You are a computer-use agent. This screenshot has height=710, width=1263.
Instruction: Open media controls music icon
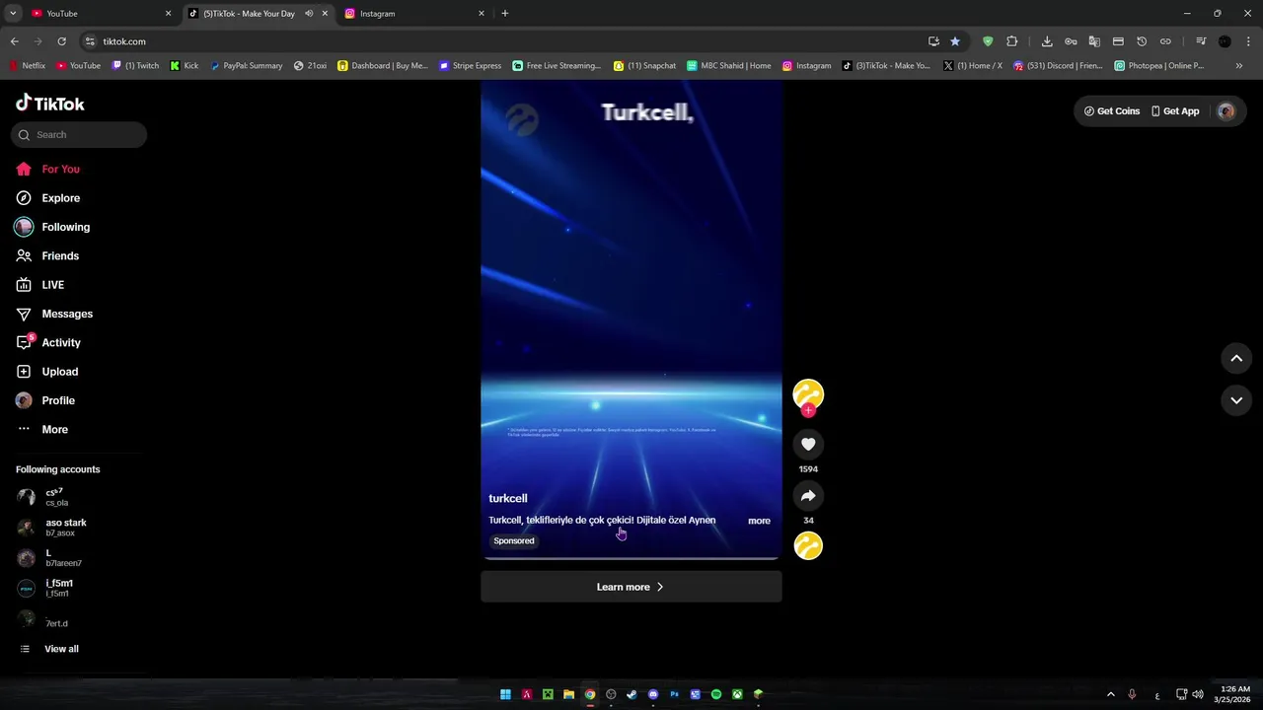point(1201,41)
